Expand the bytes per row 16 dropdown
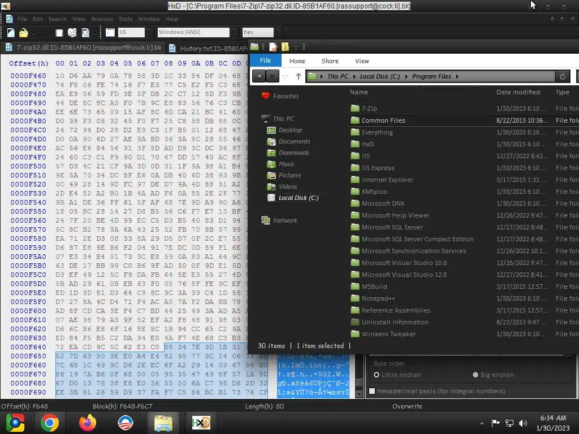This screenshot has height=434, width=579. tap(148, 32)
